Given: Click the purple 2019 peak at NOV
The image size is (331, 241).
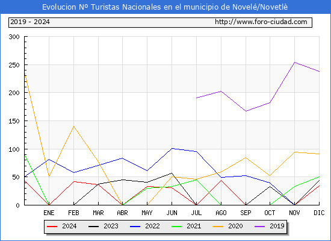Looking at the screenshot, I should (x=294, y=63).
